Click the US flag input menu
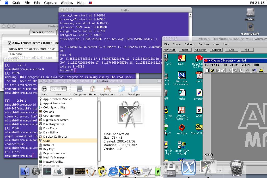Screen dimensions: 267x178 [90, 3]
